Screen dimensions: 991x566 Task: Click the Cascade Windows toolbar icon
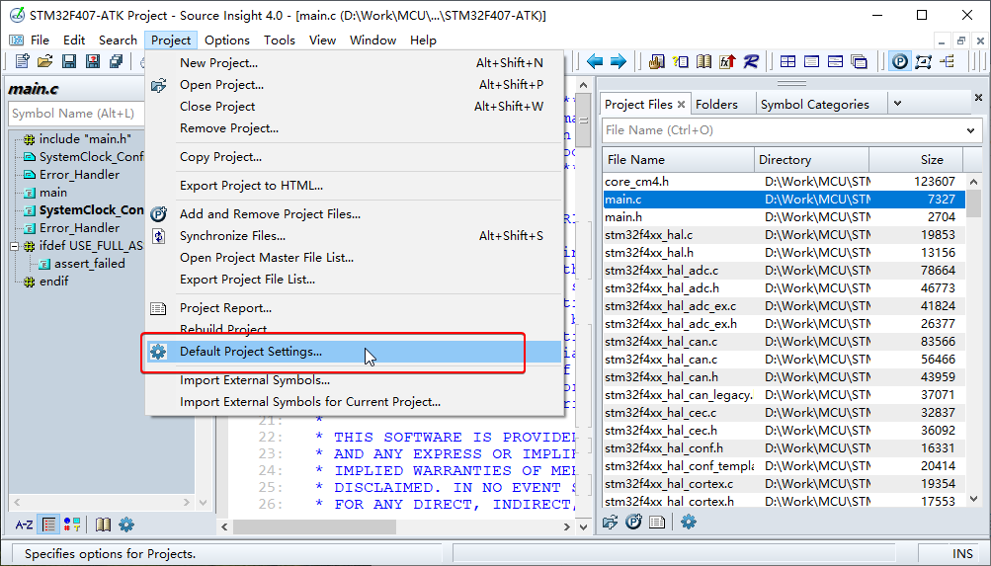click(x=859, y=61)
